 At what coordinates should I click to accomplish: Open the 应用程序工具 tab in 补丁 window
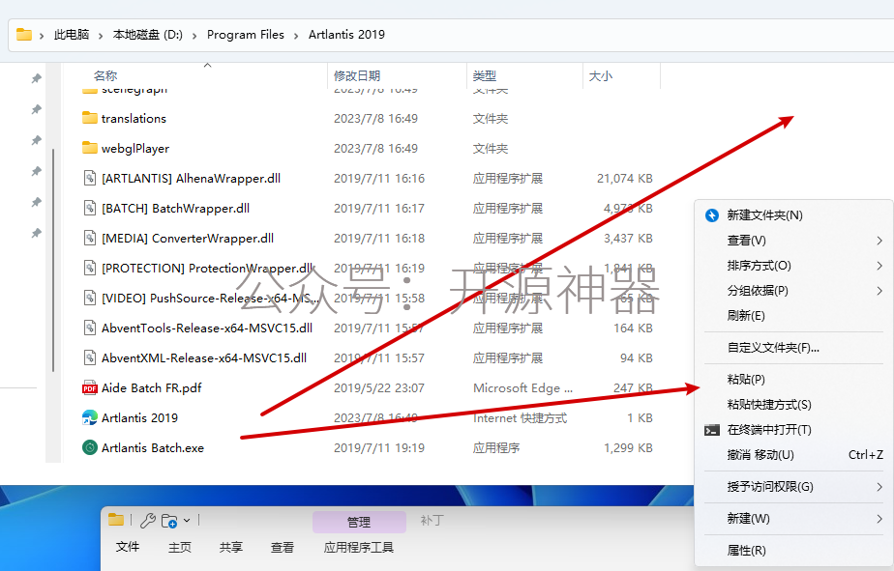(359, 547)
